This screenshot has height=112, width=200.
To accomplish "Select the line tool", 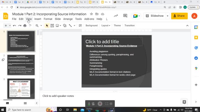I will [x=70, y=26].
